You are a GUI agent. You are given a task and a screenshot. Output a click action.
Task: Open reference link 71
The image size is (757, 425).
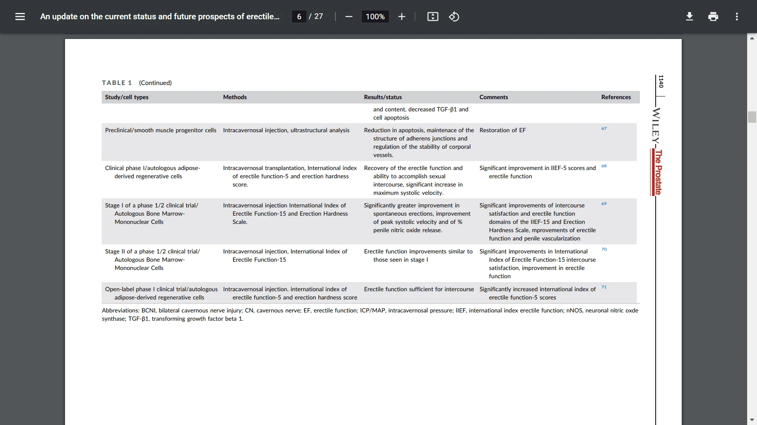[x=604, y=287]
